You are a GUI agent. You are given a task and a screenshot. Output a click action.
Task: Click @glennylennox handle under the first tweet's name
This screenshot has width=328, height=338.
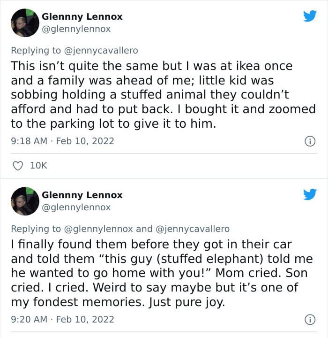point(76,29)
